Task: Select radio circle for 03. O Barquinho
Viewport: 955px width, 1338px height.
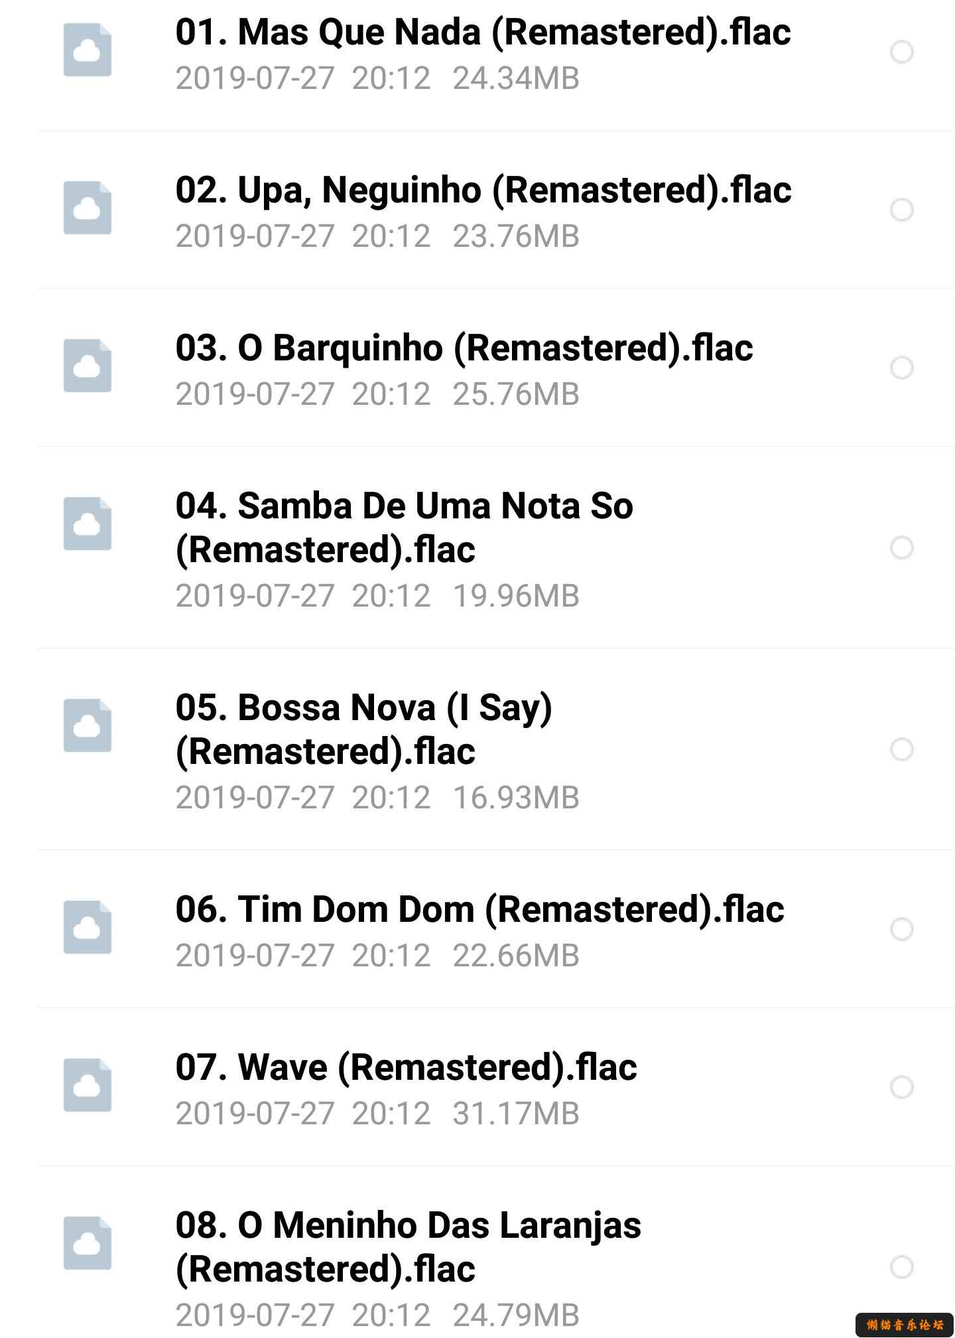Action: [902, 368]
